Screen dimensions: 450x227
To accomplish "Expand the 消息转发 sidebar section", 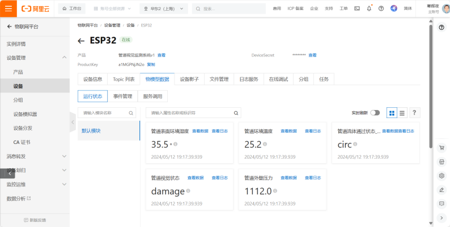I will pyautogui.click(x=64, y=156).
